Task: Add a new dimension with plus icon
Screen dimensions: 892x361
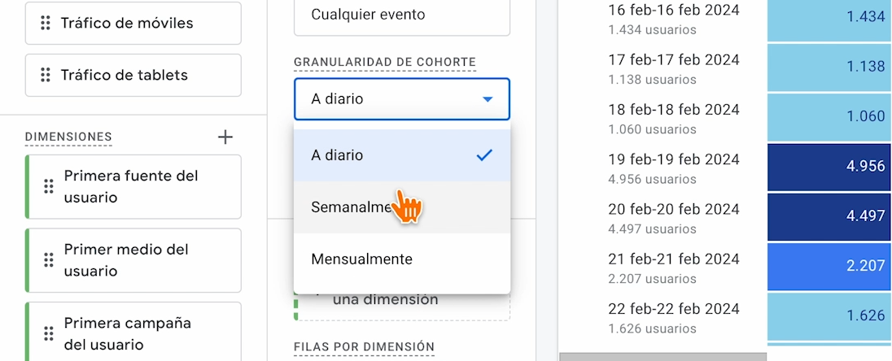Action: (225, 137)
